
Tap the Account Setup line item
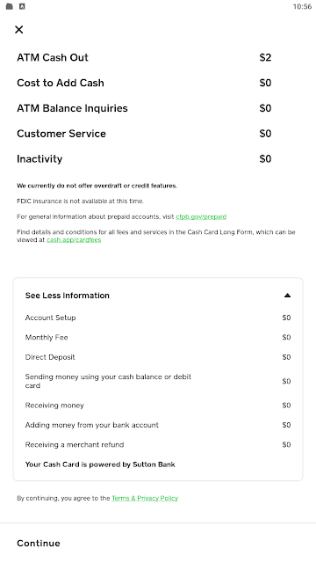(158, 318)
